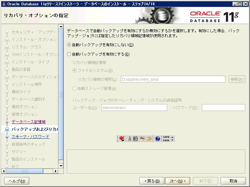The image size is (250, 187).
Task: Open the IME tools toolbox icon
Action: point(149,139)
